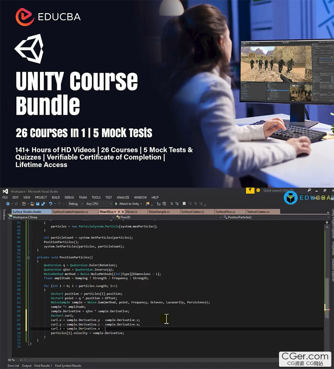
Task: Click the undo arrow icon
Action: pos(50,204)
